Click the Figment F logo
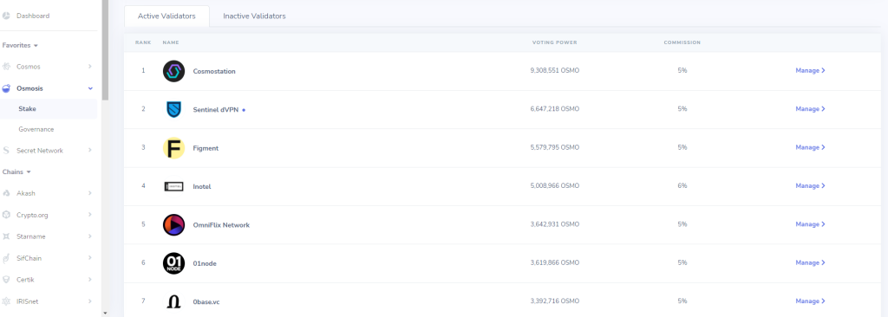 (173, 148)
